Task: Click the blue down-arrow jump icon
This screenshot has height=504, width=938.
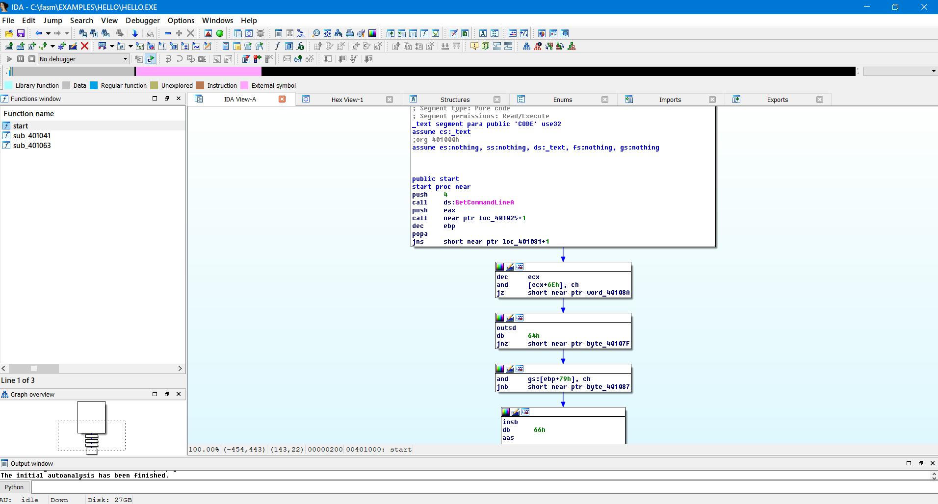Action: pos(135,33)
